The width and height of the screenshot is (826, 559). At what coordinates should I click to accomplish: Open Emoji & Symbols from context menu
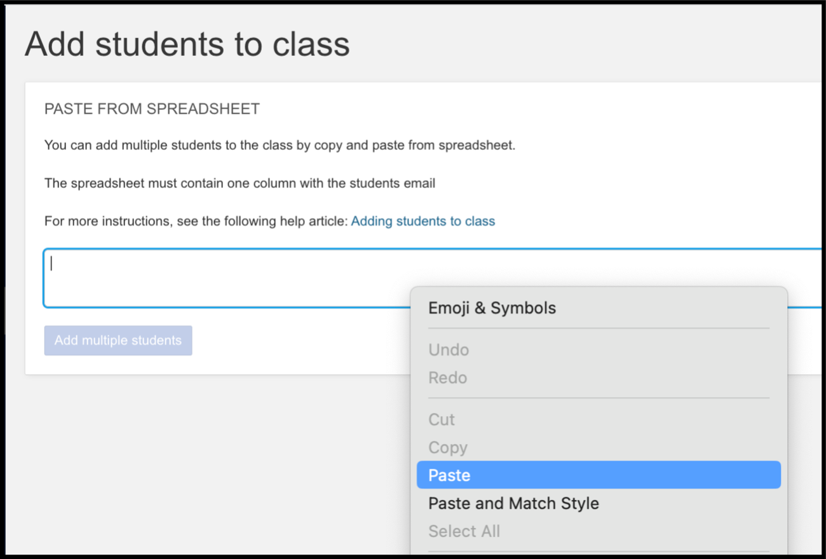[x=492, y=308]
